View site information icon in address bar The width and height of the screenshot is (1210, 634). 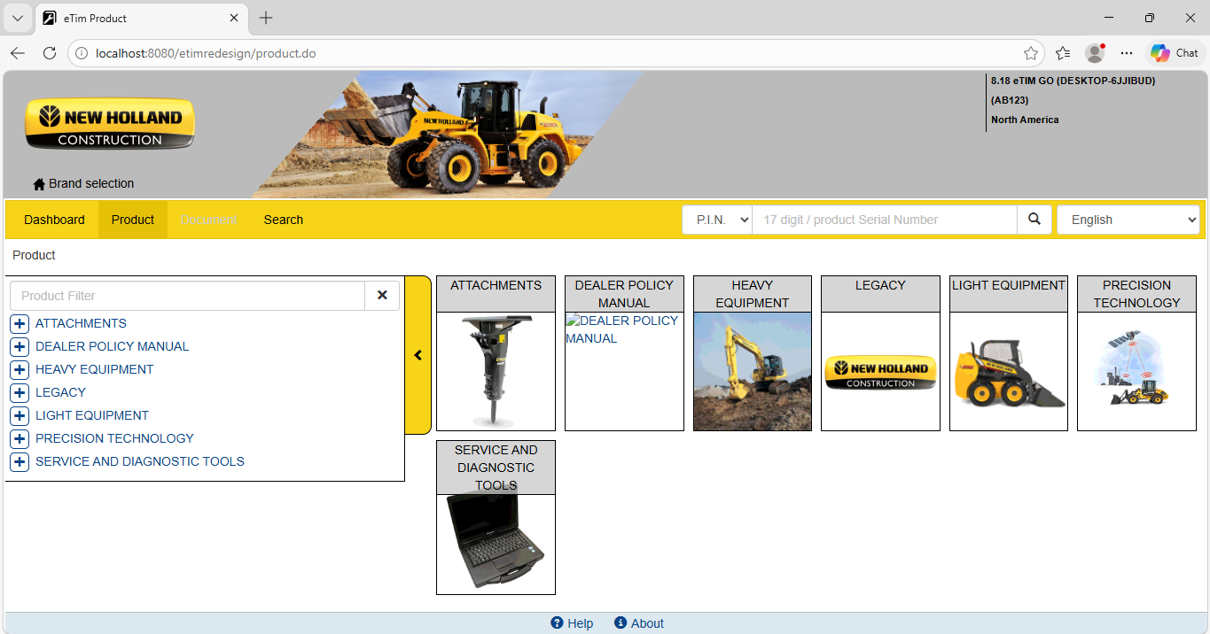(x=82, y=53)
